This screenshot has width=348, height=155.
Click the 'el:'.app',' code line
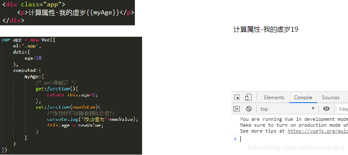[x=27, y=46]
